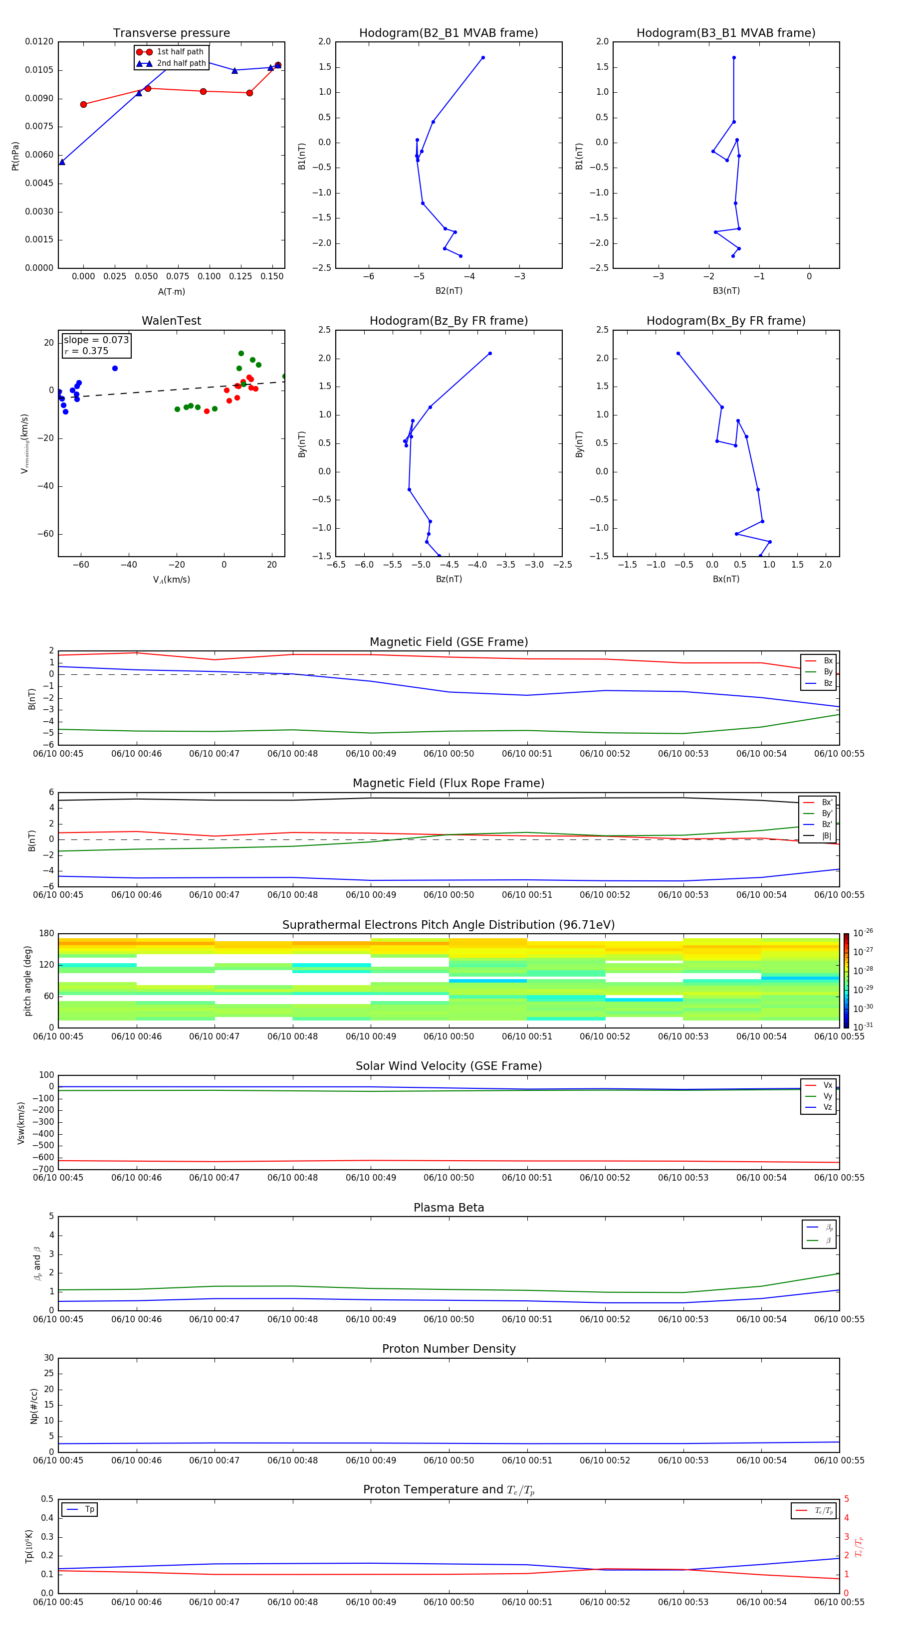The width and height of the screenshot is (898, 1646).
Task: Click the 'Solar Wind Velocity (GSE Frame)' title
Action: pos(449,1066)
